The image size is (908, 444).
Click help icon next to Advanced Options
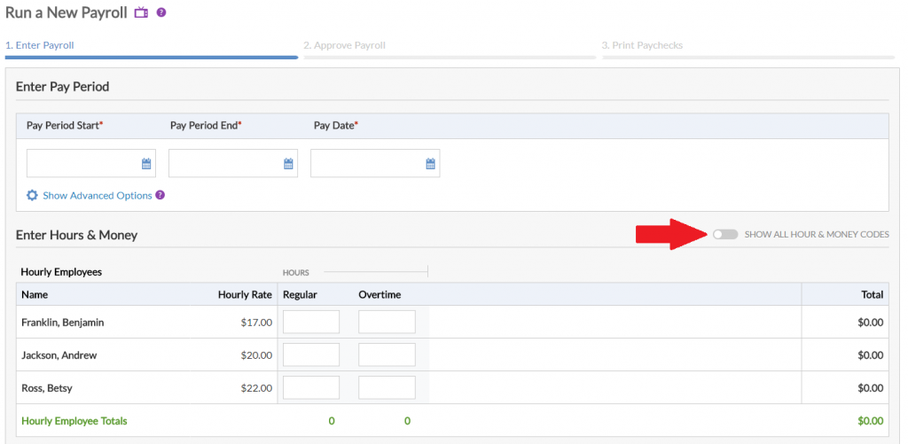pyautogui.click(x=160, y=196)
